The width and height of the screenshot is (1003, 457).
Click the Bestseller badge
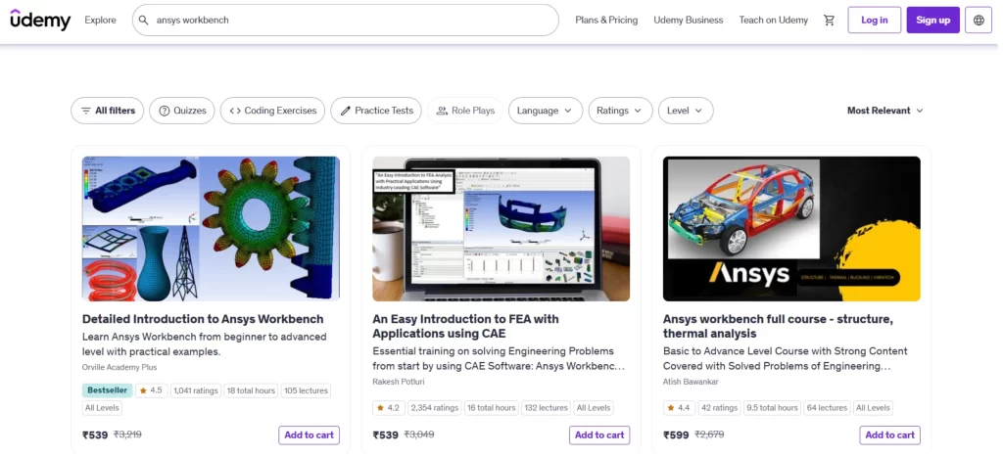click(107, 390)
